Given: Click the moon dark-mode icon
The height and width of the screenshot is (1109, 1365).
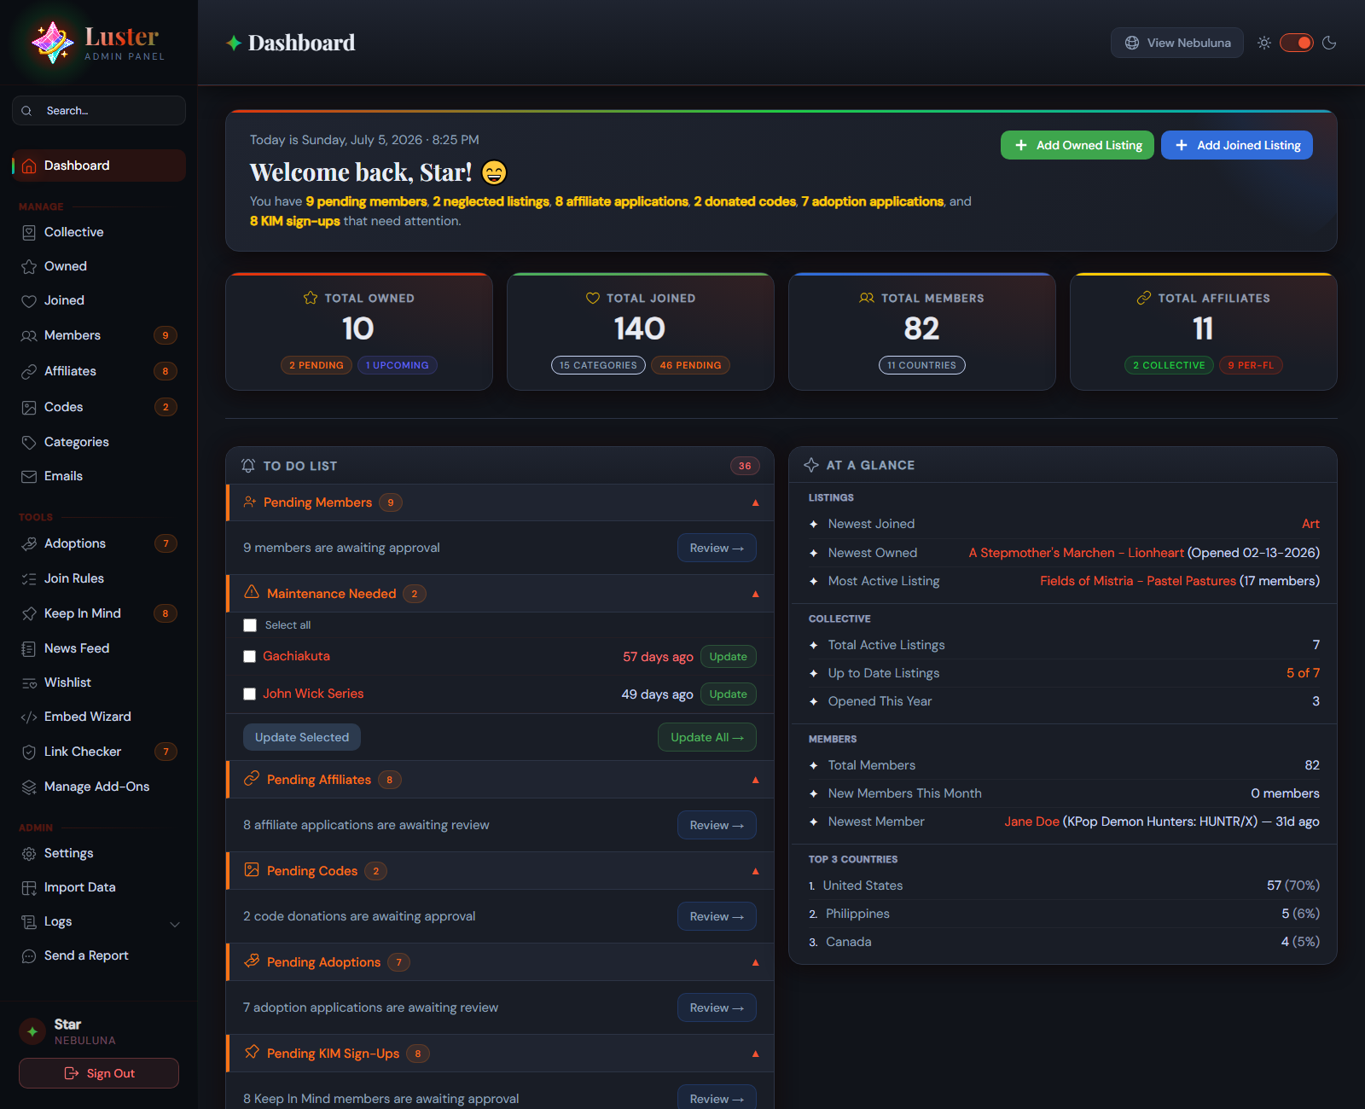Looking at the screenshot, I should tap(1329, 43).
